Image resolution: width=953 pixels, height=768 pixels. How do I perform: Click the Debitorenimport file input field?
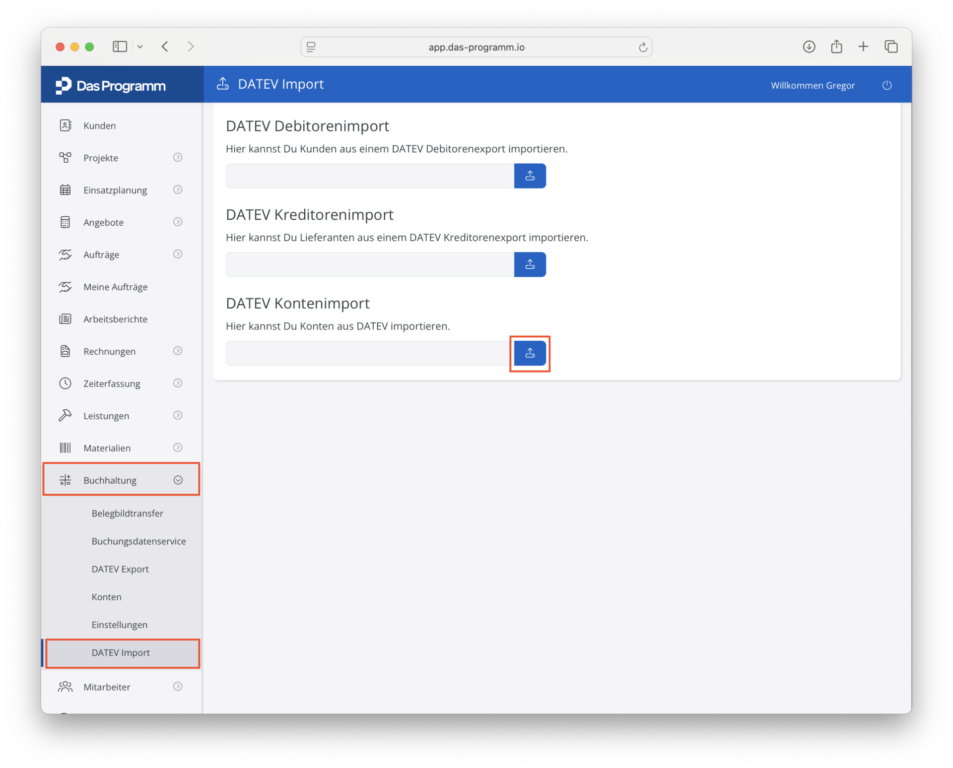click(x=369, y=176)
